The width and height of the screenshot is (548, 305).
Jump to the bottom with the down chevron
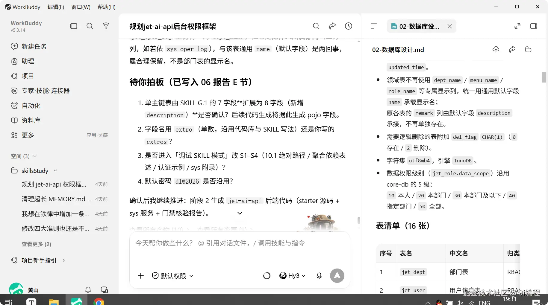click(x=240, y=213)
